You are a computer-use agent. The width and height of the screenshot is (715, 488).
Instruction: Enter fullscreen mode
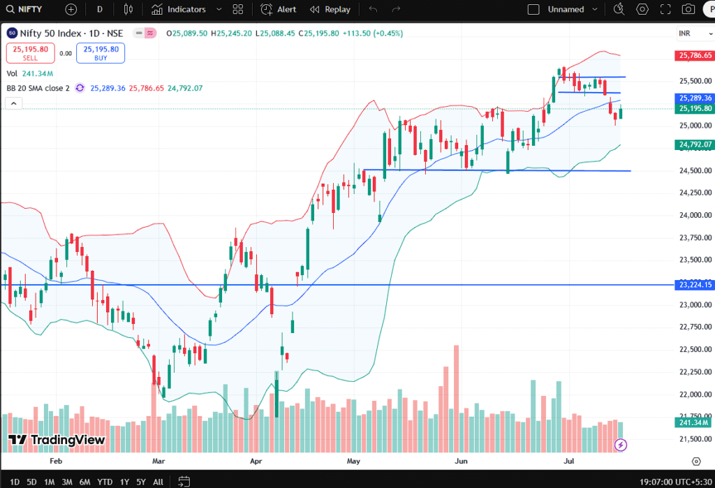(x=665, y=9)
